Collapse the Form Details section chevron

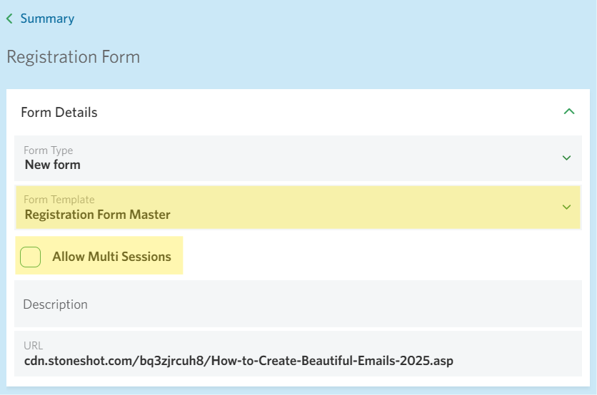[x=569, y=111]
